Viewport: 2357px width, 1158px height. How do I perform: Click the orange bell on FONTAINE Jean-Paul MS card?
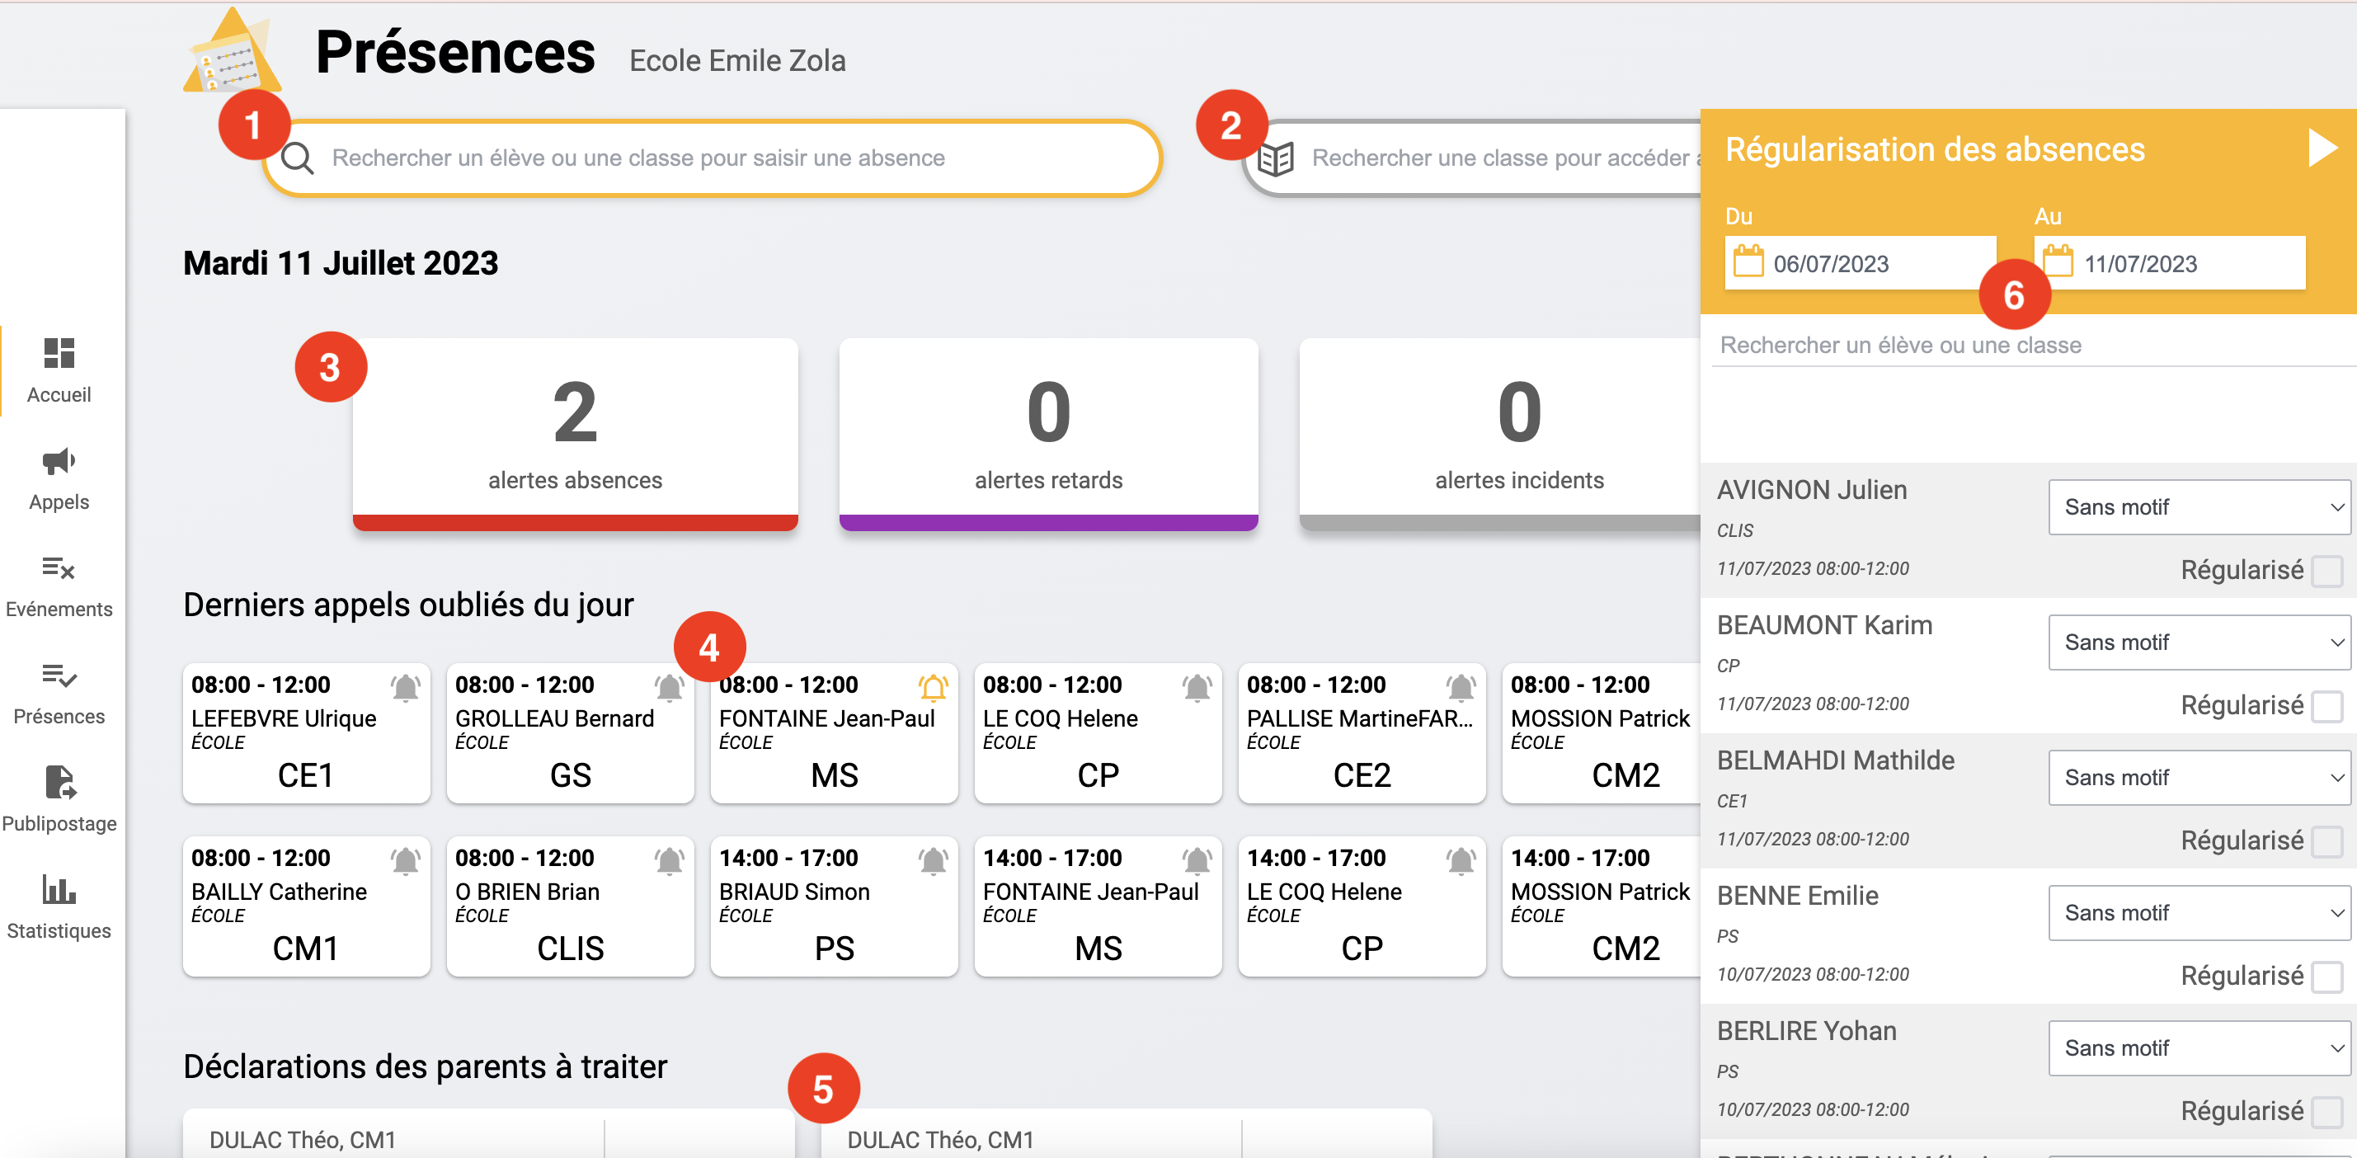[x=933, y=686]
